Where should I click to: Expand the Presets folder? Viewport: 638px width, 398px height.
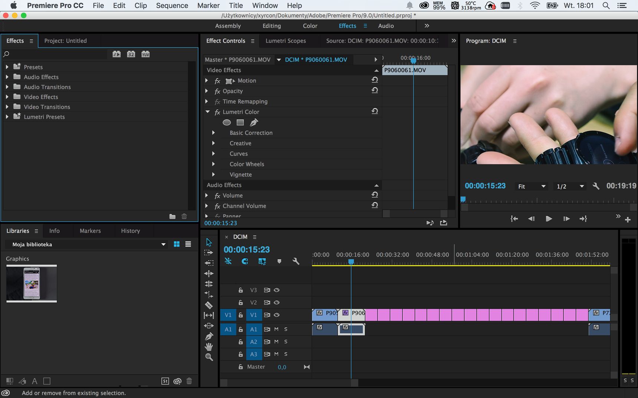coord(7,67)
